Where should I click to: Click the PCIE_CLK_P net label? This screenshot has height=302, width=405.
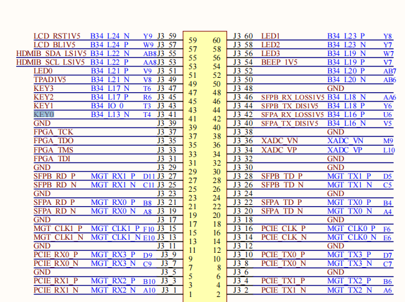coord(283,229)
